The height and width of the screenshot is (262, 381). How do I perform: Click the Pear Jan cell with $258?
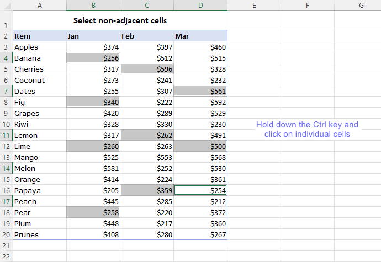pyautogui.click(x=93, y=212)
